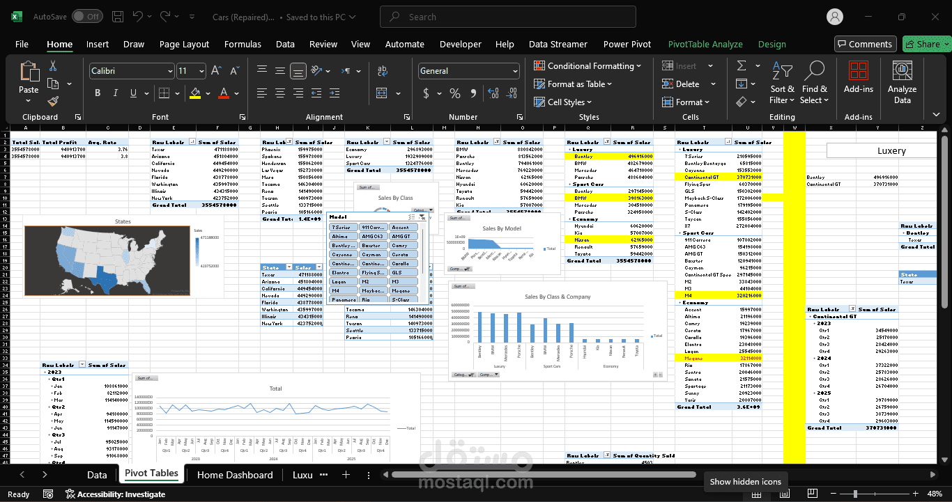952x502 pixels.
Task: Open the Sort & Filter menu
Action: pyautogui.click(x=782, y=83)
